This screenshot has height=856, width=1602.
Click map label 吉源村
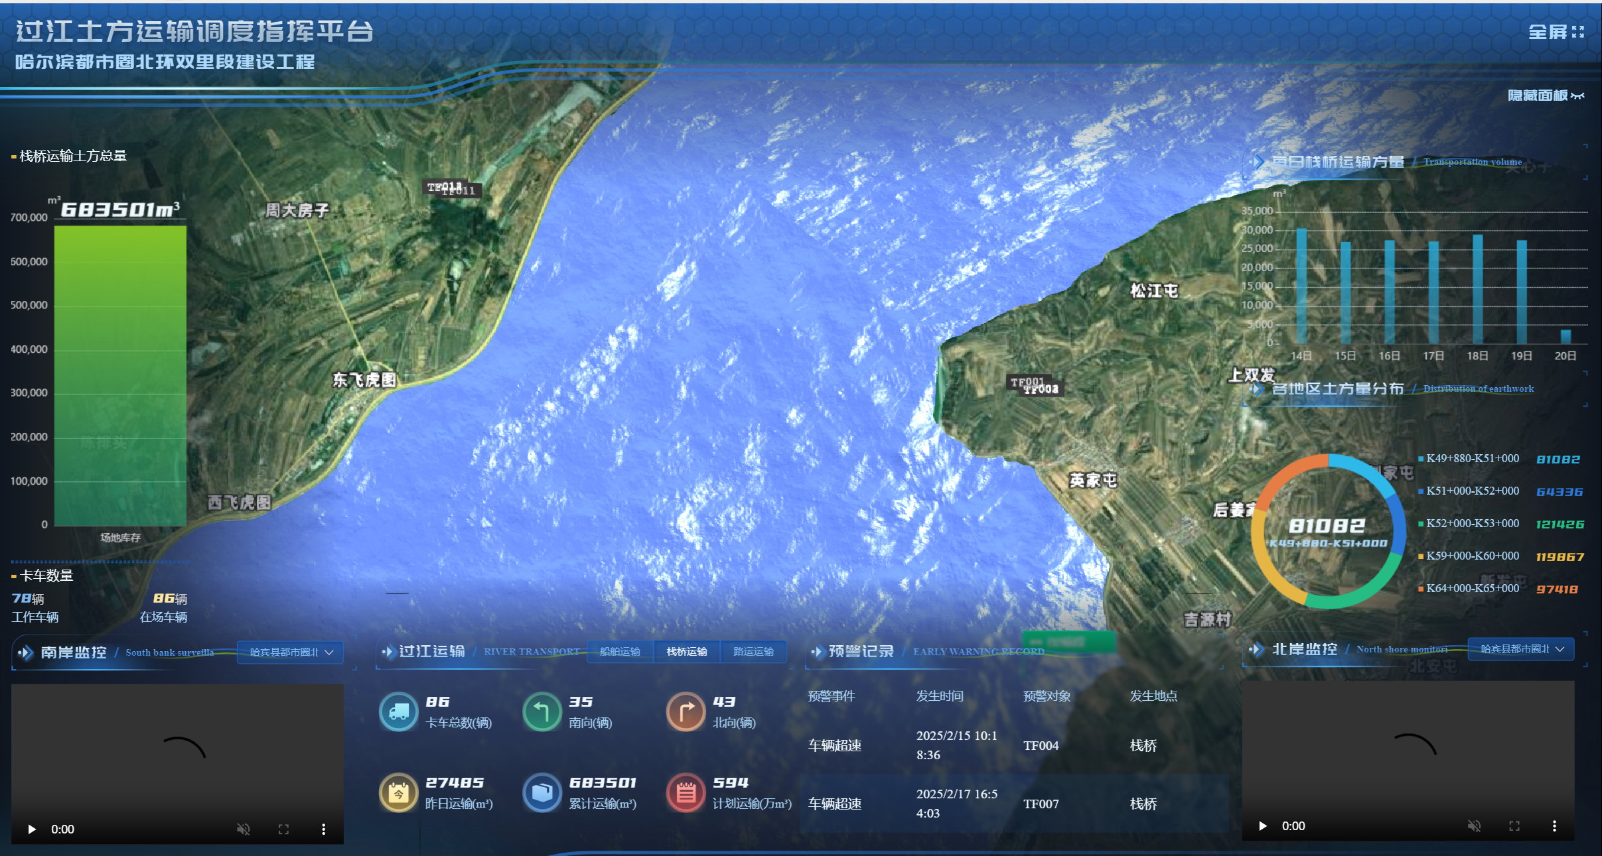tap(1208, 620)
